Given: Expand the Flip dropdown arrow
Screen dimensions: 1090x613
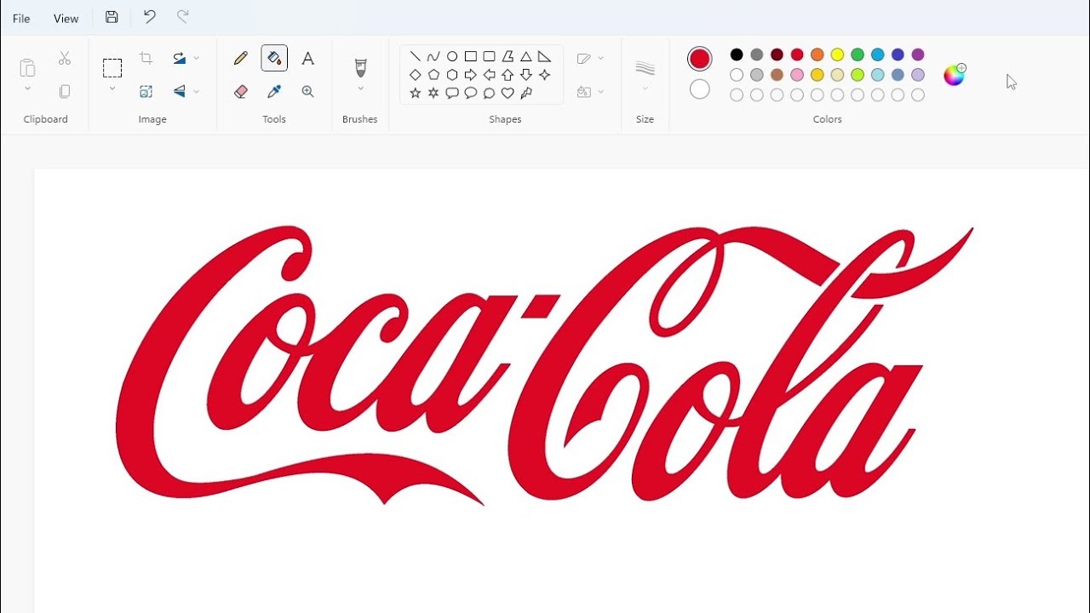Looking at the screenshot, I should tap(197, 91).
